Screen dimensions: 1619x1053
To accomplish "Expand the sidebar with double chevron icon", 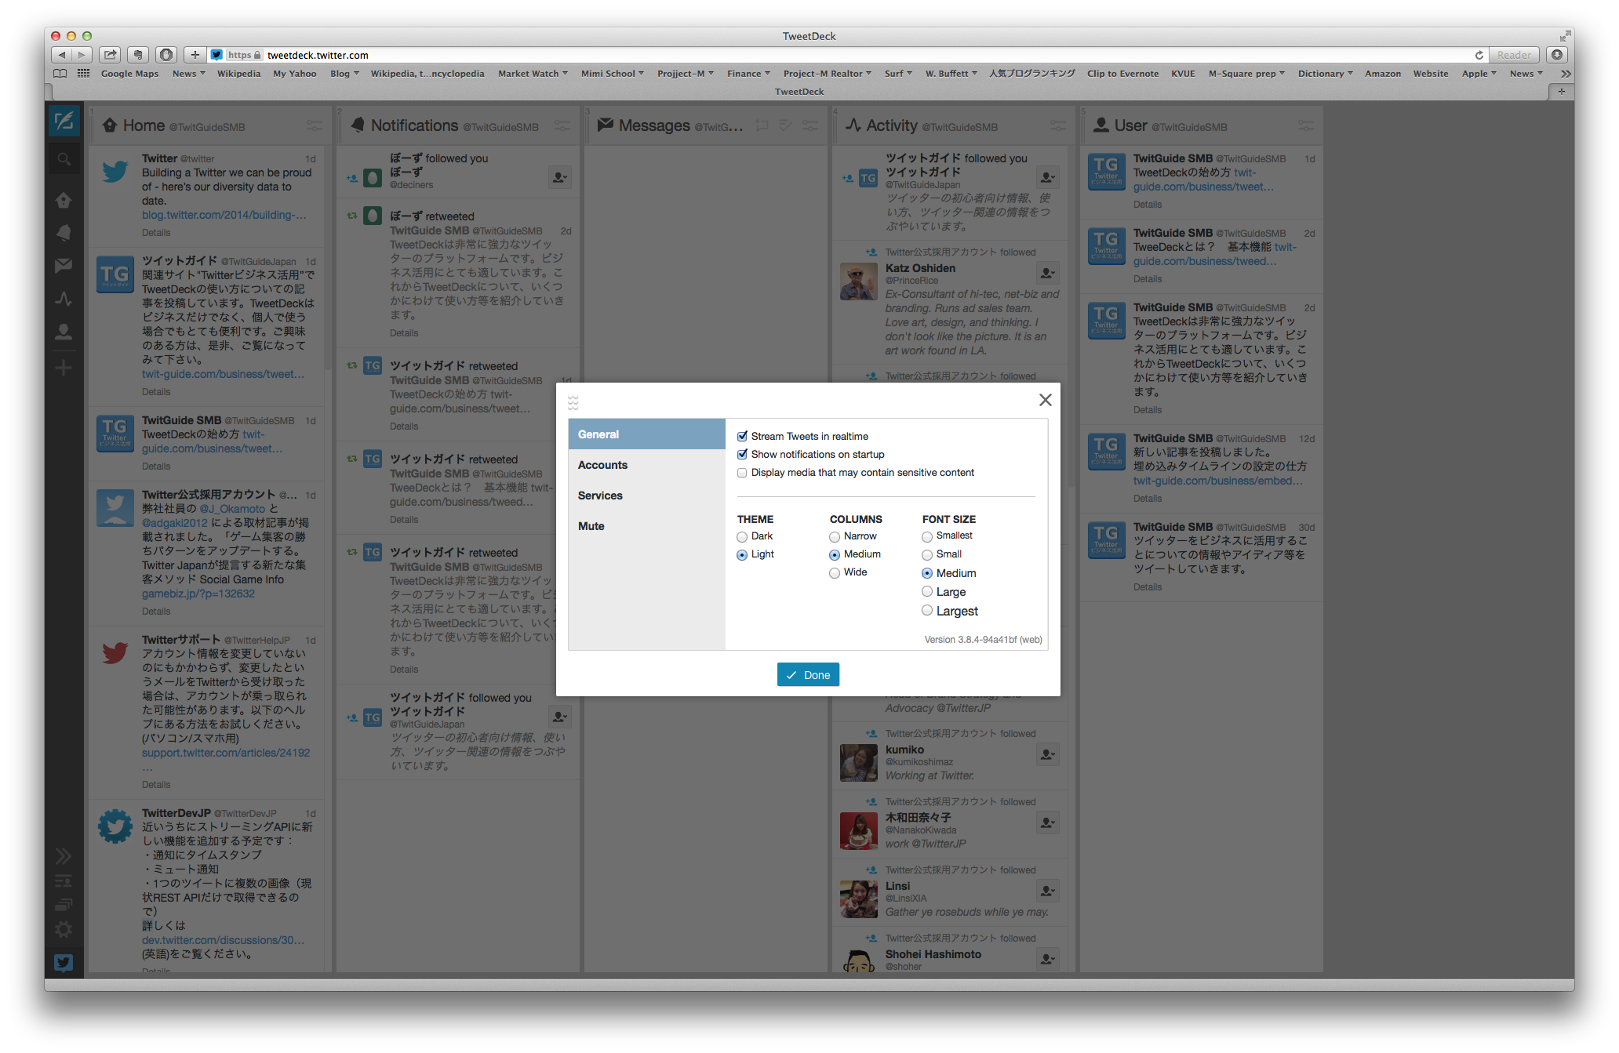I will point(64,855).
